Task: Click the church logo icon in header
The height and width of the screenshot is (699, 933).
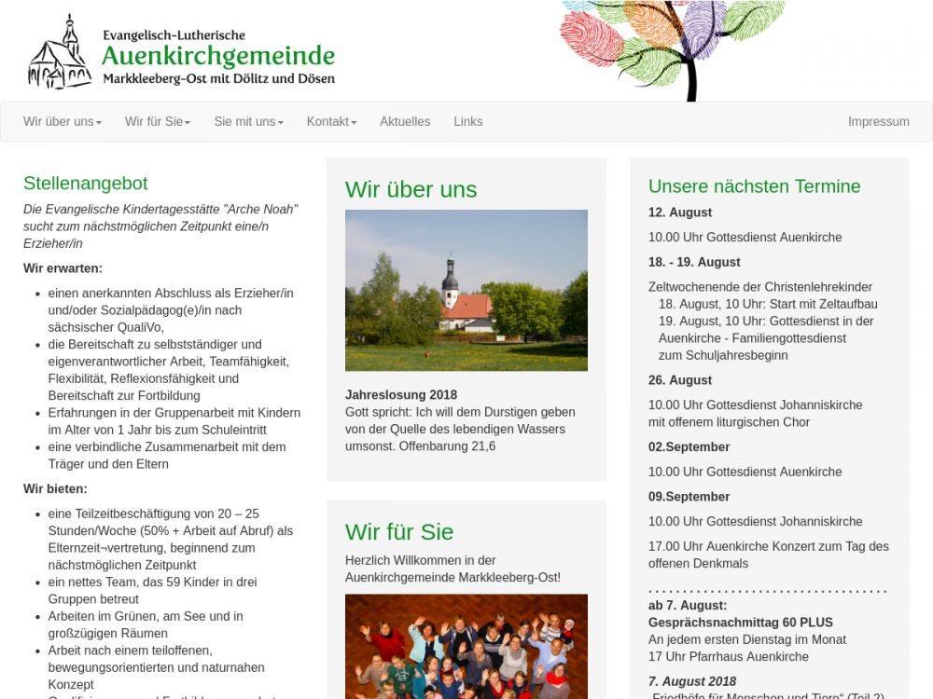Action: pyautogui.click(x=60, y=53)
